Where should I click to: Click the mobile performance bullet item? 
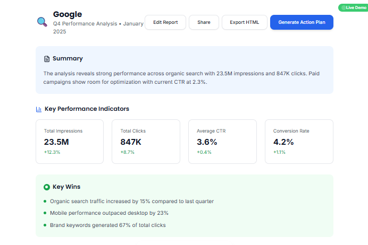[x=109, y=213]
